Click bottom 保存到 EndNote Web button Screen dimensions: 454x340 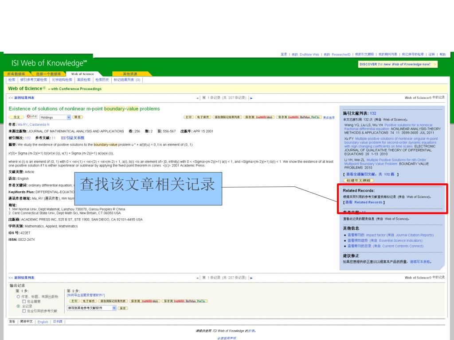[x=145, y=301]
